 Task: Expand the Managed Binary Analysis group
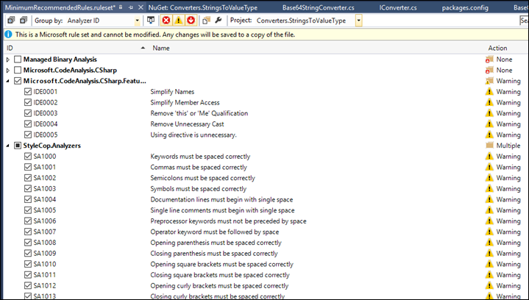8,60
